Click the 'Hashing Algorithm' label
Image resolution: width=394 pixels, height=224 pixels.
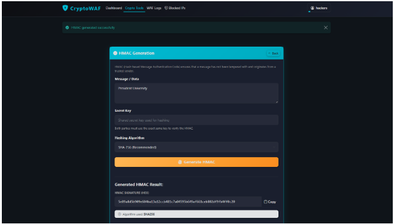130,138
